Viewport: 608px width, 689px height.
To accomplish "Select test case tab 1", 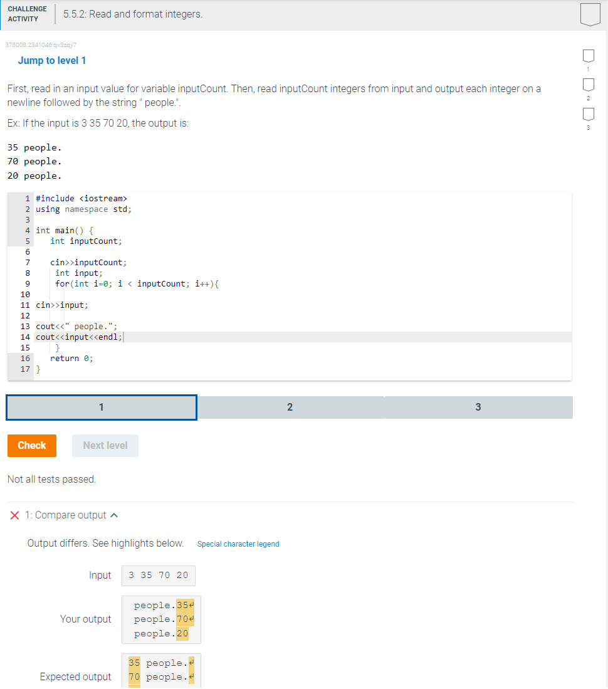I will pyautogui.click(x=101, y=407).
